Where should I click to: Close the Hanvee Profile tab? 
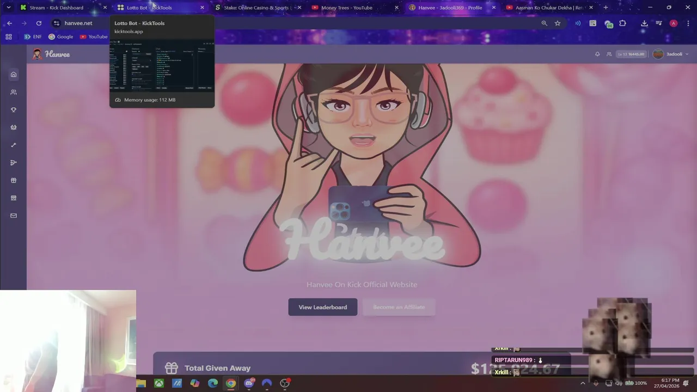(x=494, y=8)
